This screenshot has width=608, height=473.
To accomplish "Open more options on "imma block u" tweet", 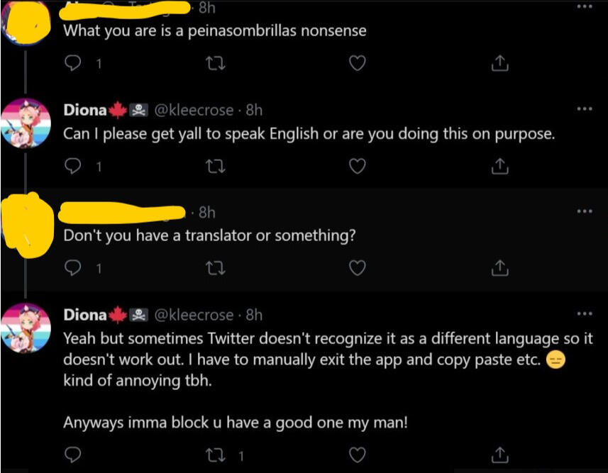I will click(584, 313).
